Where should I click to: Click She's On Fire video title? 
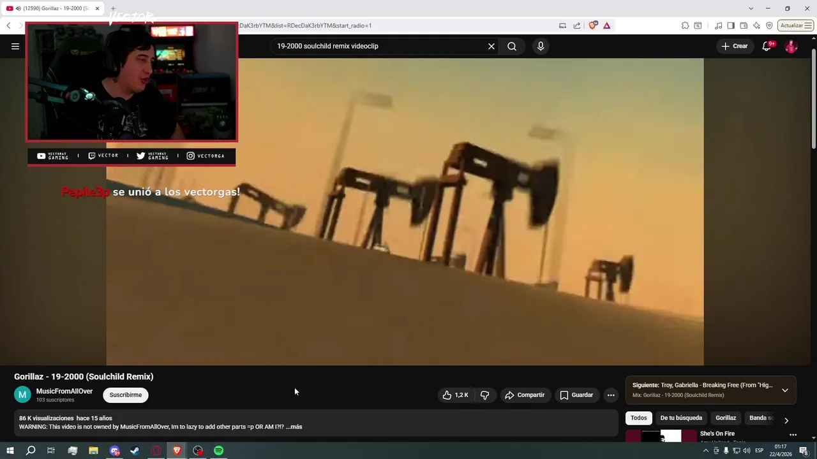(717, 433)
